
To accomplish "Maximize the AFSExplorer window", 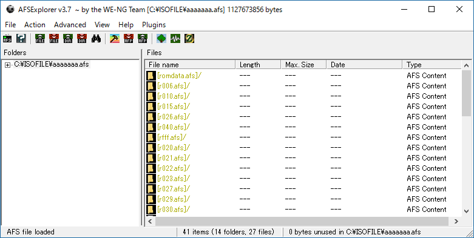I will click(432, 9).
